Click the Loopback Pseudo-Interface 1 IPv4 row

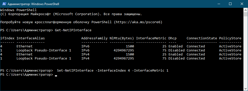[x=121, y=58]
